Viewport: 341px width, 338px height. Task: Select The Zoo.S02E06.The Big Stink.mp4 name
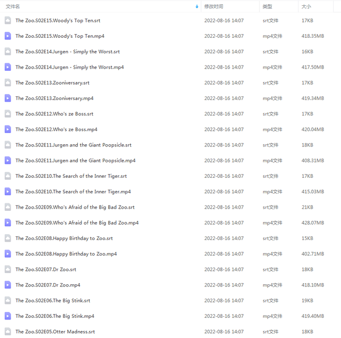[x=55, y=316]
